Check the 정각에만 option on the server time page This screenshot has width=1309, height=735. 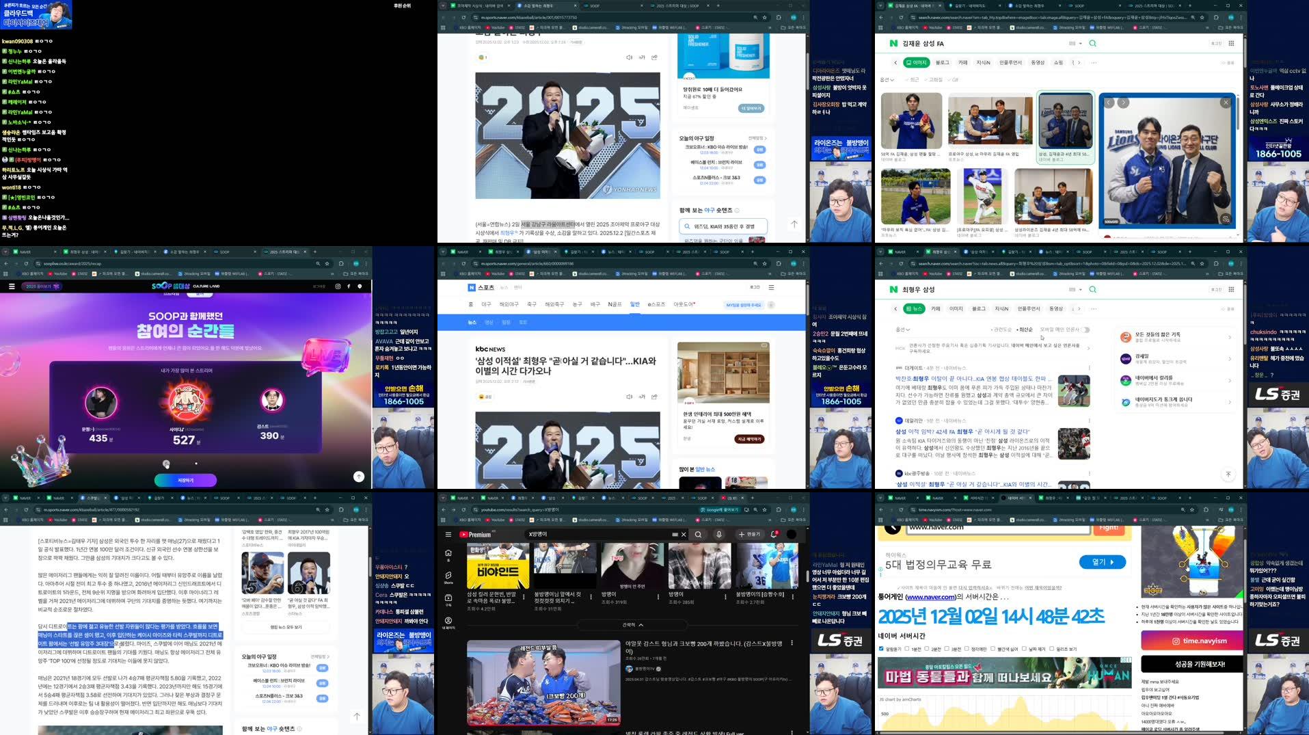click(x=967, y=648)
